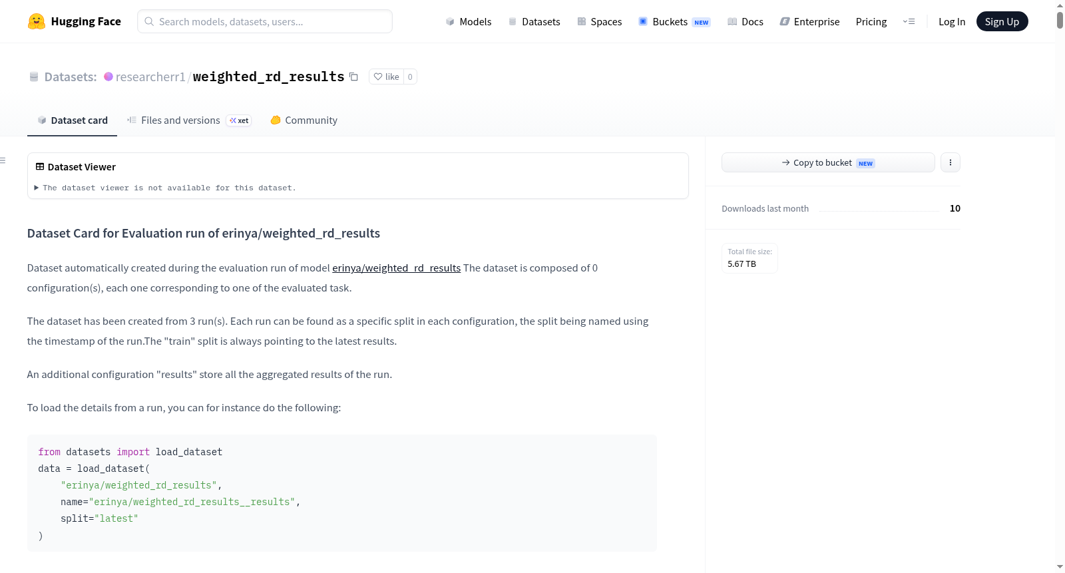Go to Datasets in navigation
Screen dimensions: 1065x573
point(534,21)
